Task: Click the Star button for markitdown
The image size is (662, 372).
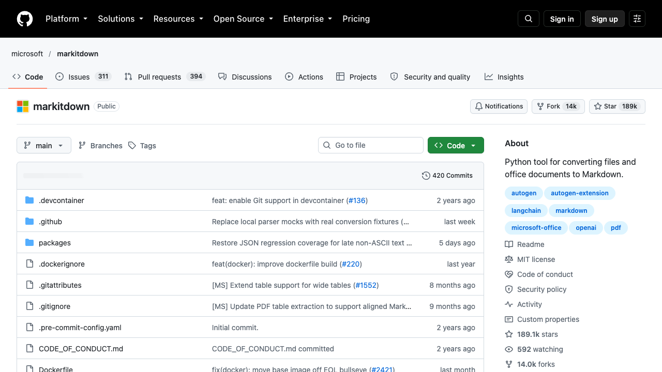Action: coord(617,106)
